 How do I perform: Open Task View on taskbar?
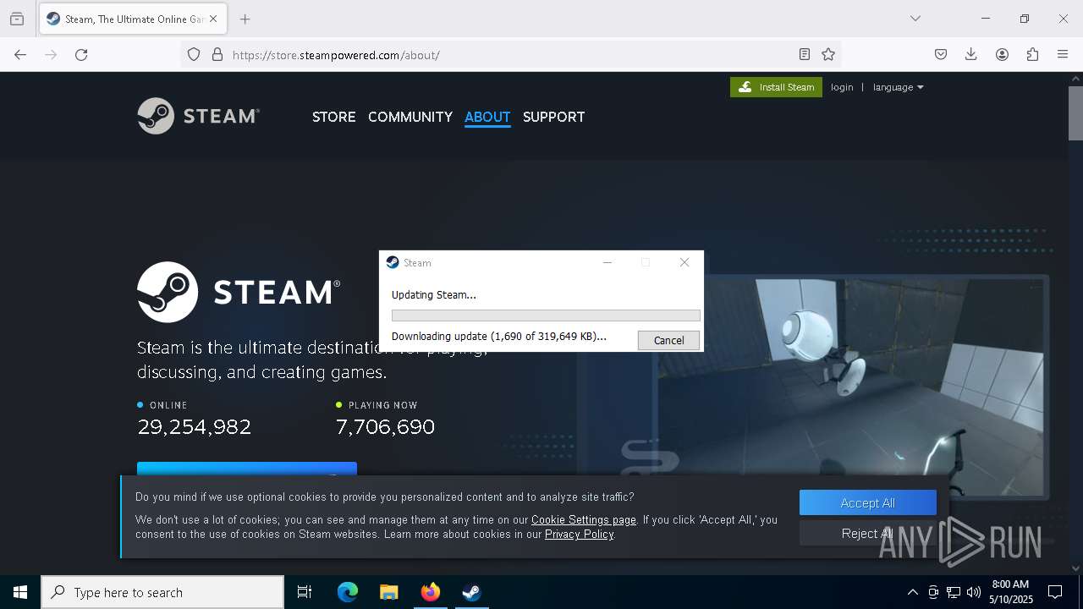(x=305, y=592)
